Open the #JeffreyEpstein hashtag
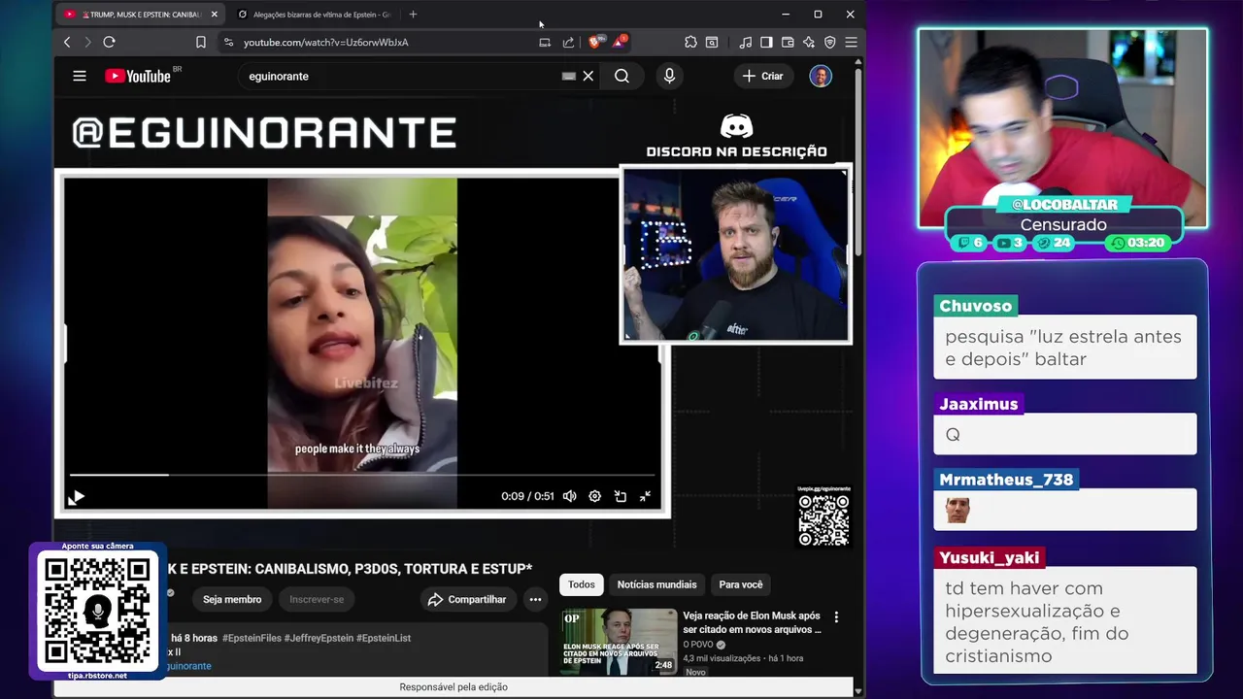The image size is (1243, 699). pos(319,638)
